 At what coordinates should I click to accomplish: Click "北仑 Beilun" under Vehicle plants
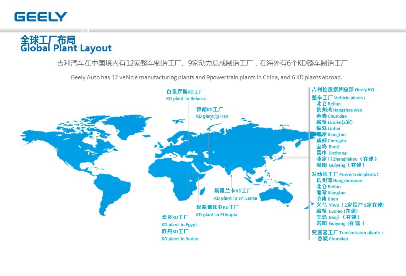pos(328,104)
